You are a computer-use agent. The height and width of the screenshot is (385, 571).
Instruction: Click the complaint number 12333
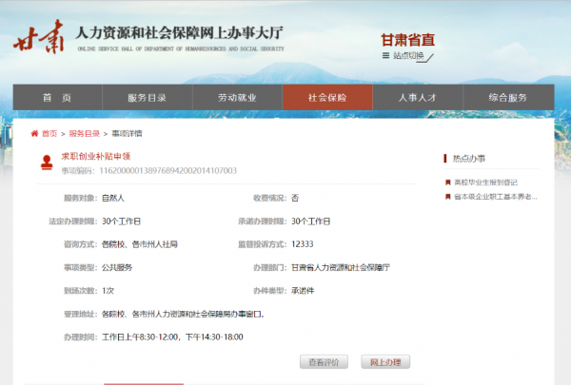303,244
